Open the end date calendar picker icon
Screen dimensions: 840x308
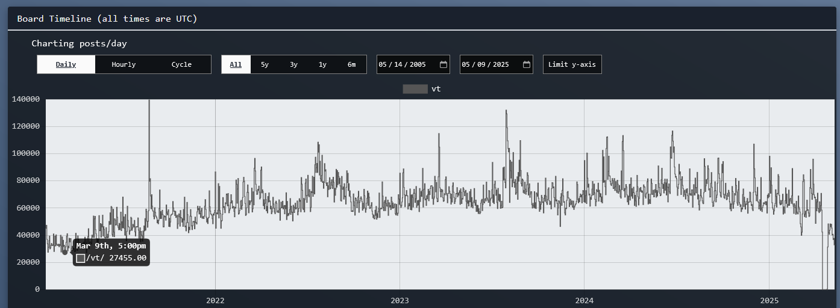pyautogui.click(x=527, y=64)
